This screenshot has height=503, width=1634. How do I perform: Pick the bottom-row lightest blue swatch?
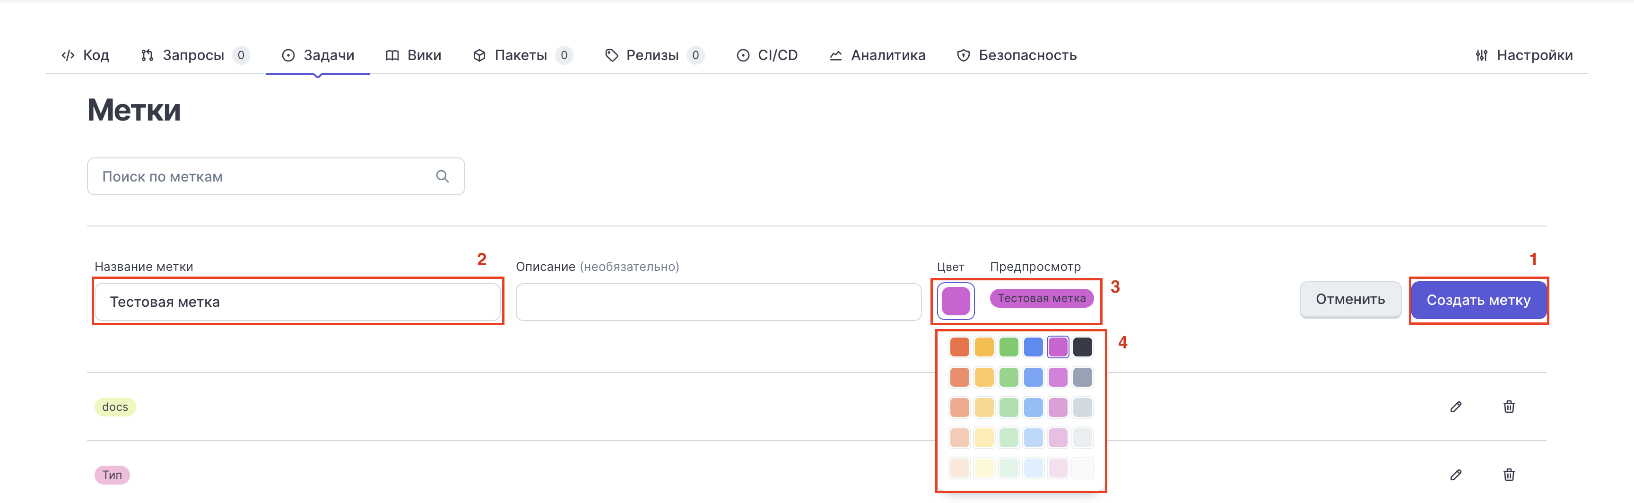[x=1033, y=468]
